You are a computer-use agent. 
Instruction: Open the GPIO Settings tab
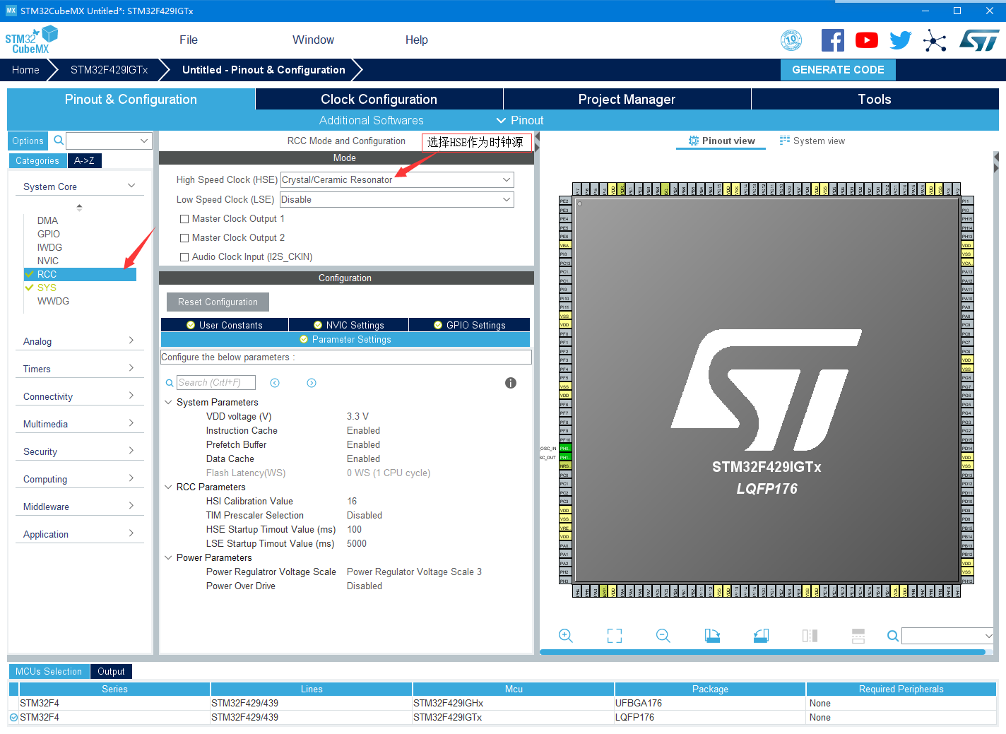click(469, 325)
